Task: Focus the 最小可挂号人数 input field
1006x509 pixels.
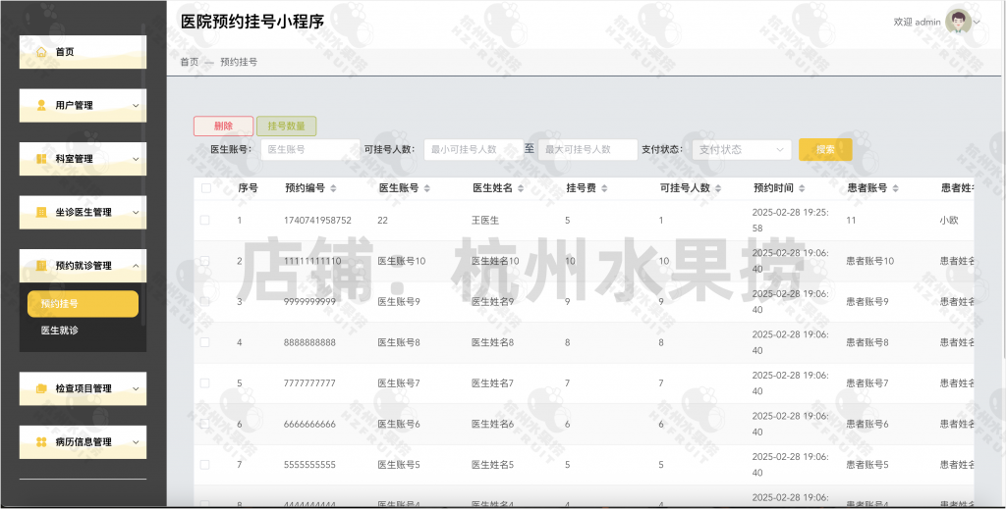Action: [474, 150]
